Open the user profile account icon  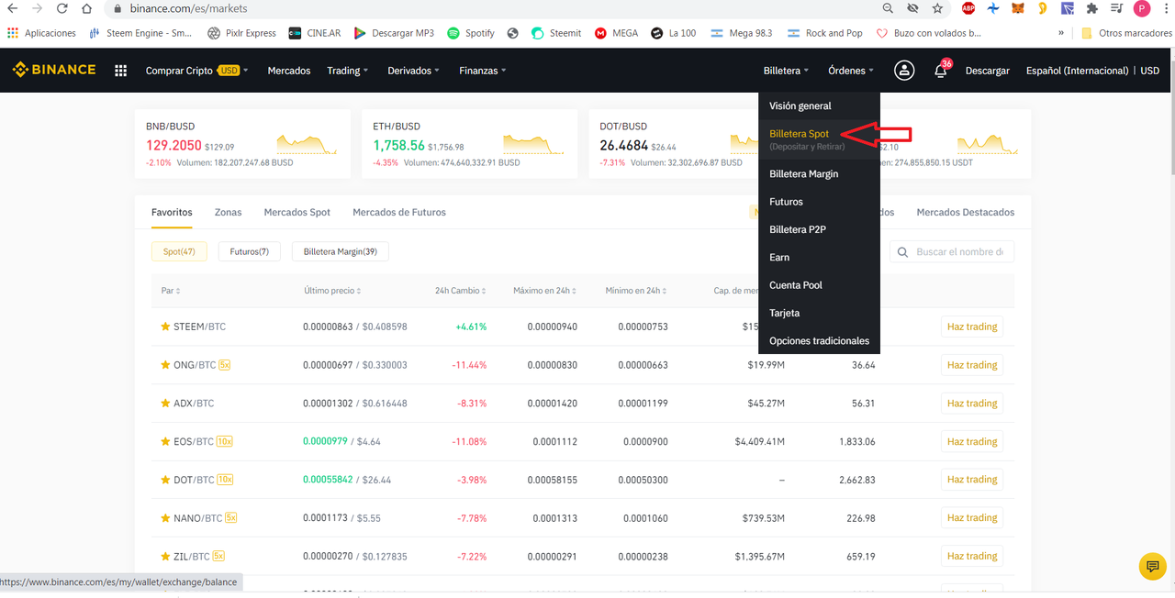click(904, 71)
